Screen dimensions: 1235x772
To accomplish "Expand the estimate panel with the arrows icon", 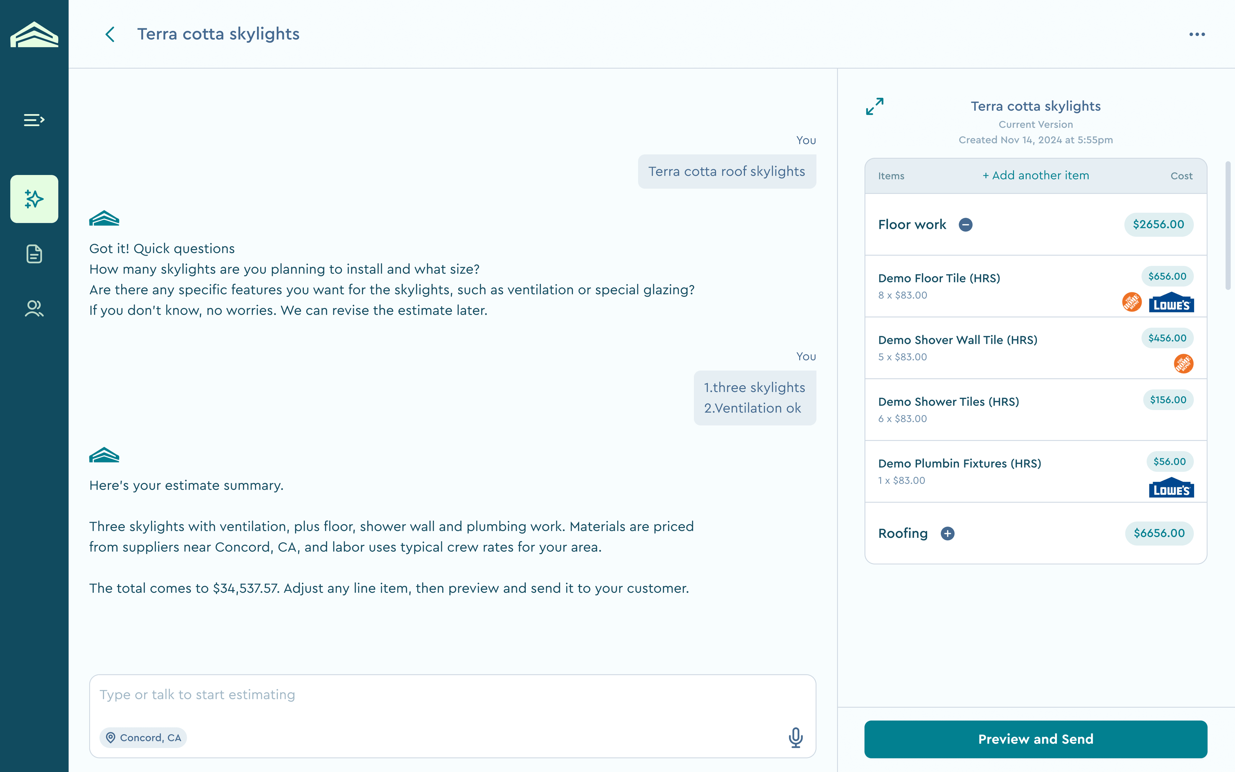I will (875, 106).
